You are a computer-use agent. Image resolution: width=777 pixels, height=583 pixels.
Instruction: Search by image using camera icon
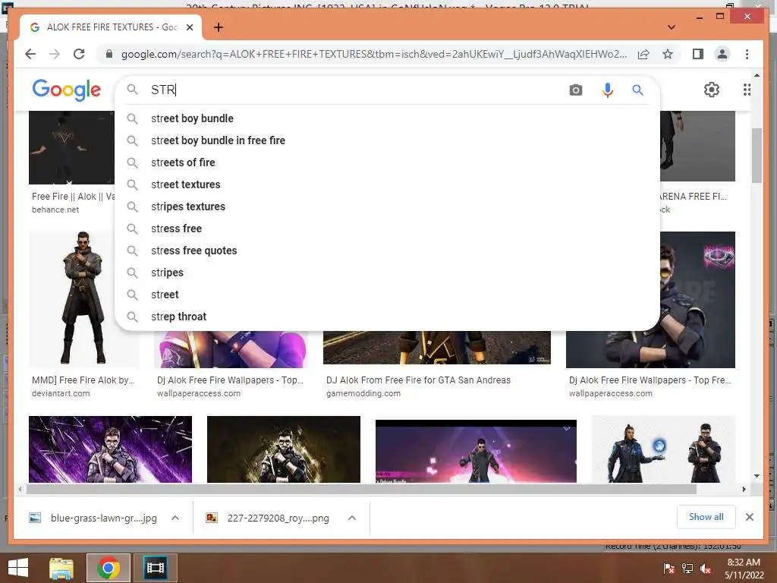(x=575, y=90)
